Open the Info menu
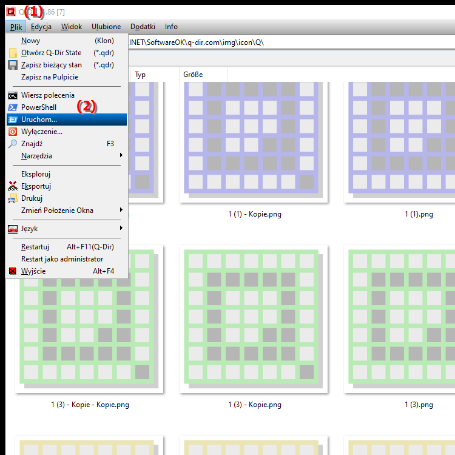The height and width of the screenshot is (455, 455). (171, 27)
